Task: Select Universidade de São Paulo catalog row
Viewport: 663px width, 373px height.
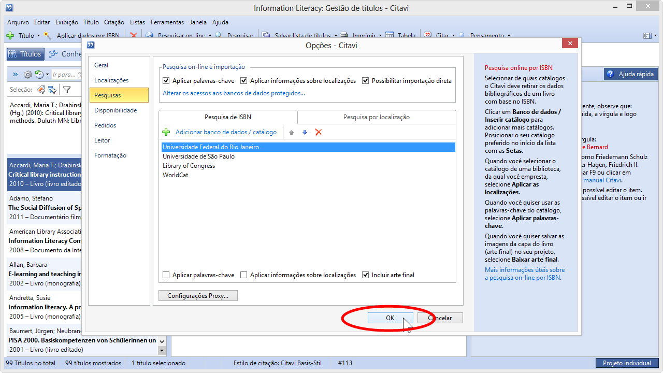Action: pos(308,156)
